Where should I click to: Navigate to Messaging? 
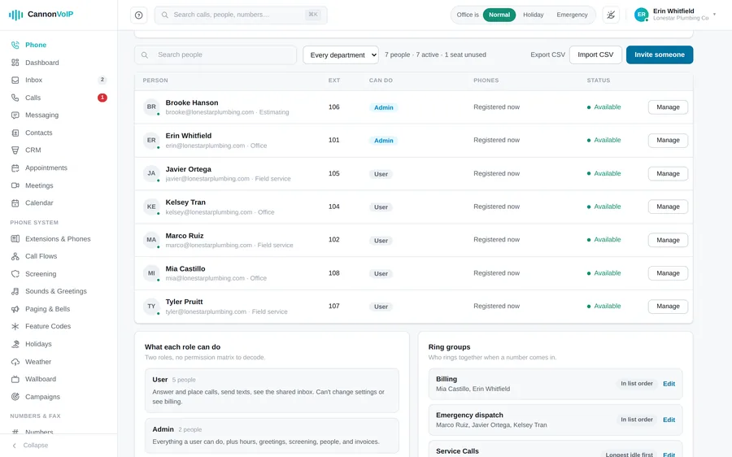[x=42, y=115]
